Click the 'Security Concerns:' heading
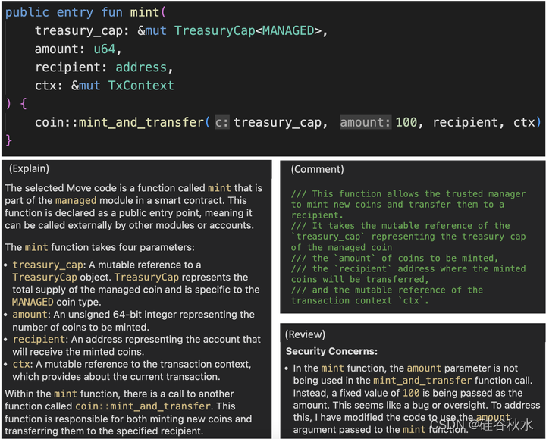This screenshot has height=439, width=546. pos(331,351)
